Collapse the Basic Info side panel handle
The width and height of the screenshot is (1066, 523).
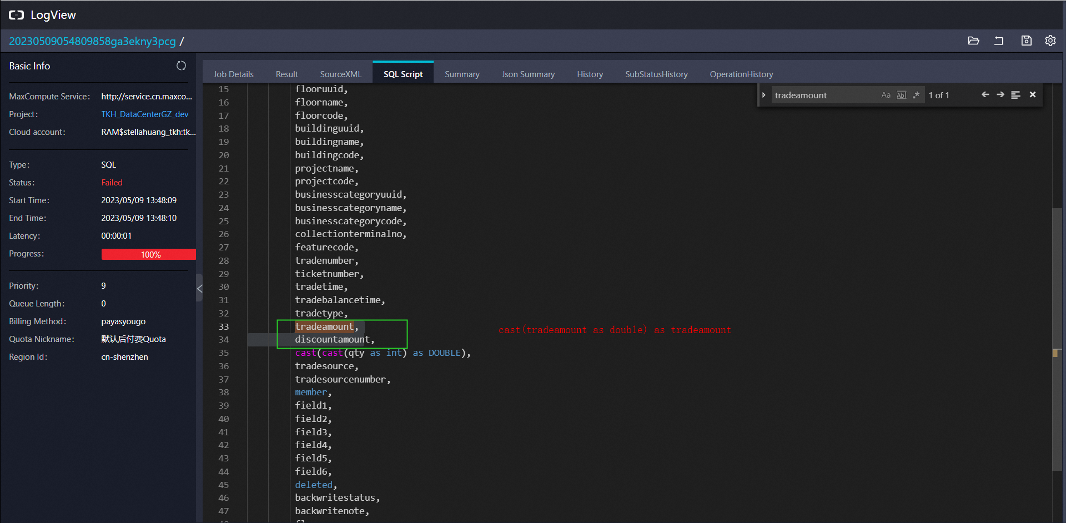(x=199, y=288)
